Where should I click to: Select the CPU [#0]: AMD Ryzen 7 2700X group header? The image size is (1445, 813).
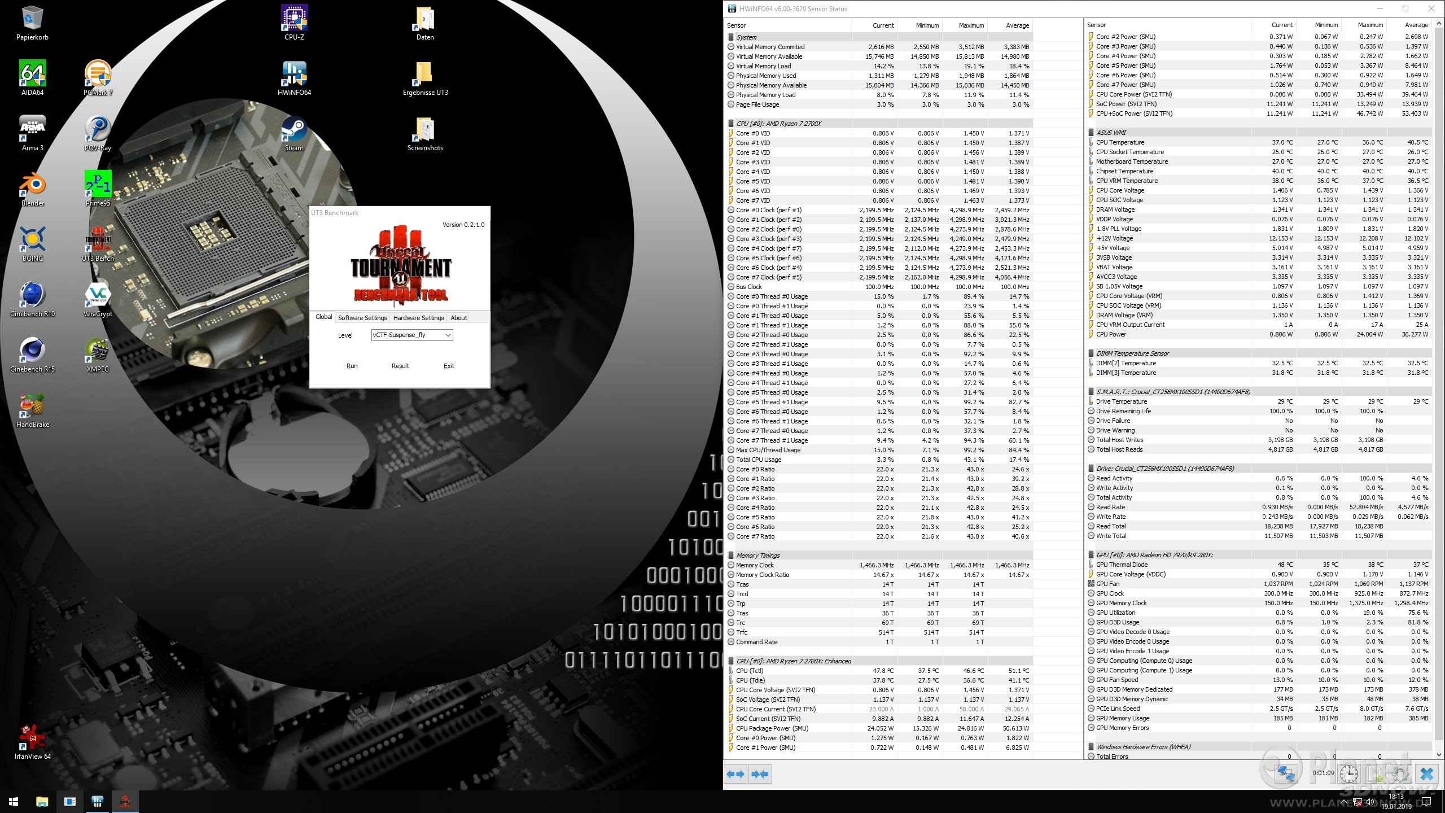click(879, 124)
